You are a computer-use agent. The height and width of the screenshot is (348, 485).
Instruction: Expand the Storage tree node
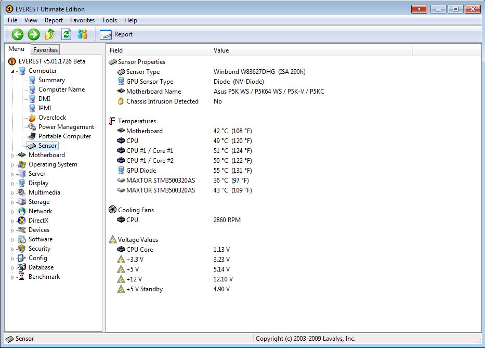pos(13,202)
